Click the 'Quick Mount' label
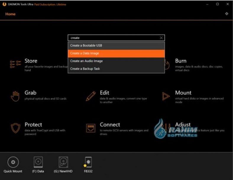 13,171
